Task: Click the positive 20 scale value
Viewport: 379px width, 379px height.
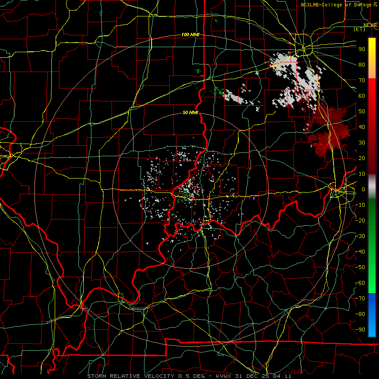Action: tap(362, 158)
